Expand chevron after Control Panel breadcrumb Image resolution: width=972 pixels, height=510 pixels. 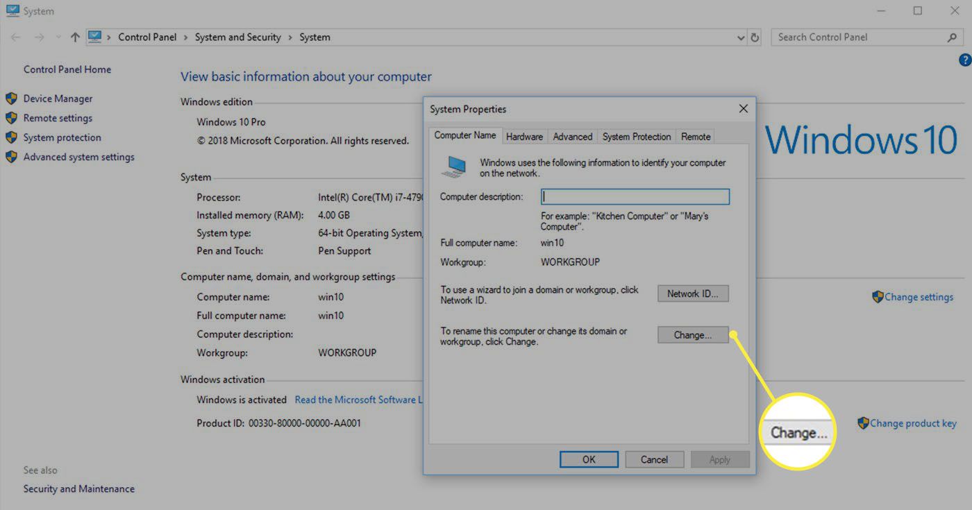[x=186, y=37]
